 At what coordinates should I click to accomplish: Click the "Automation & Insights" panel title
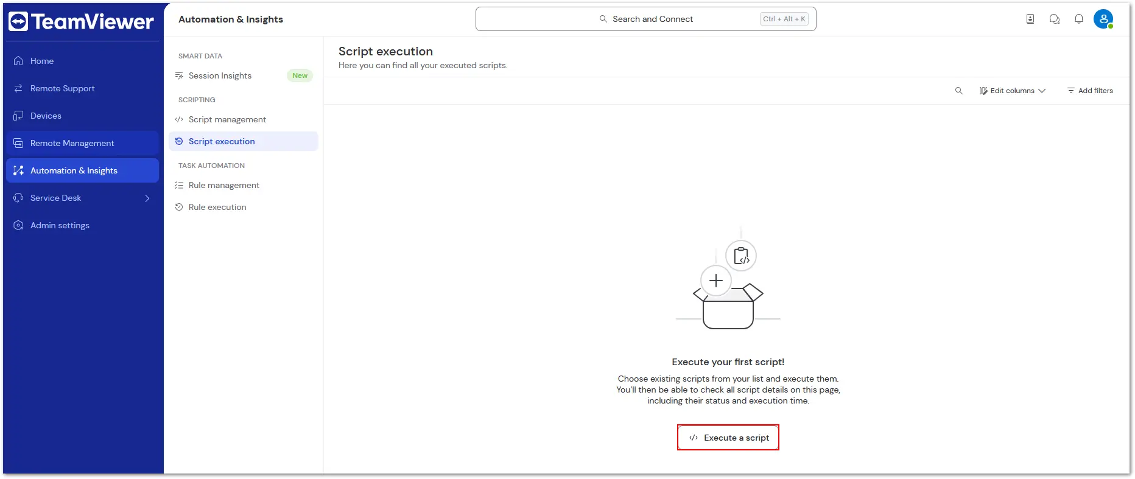231,19
